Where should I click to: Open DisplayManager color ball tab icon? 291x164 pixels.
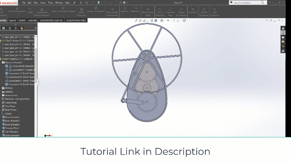click(x=22, y=28)
